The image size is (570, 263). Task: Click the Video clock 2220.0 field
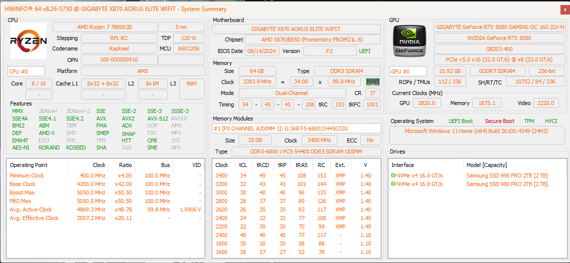[546, 103]
